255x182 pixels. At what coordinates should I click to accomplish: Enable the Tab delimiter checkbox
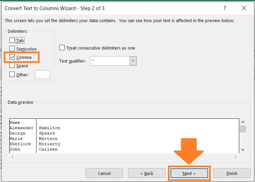tap(12, 40)
